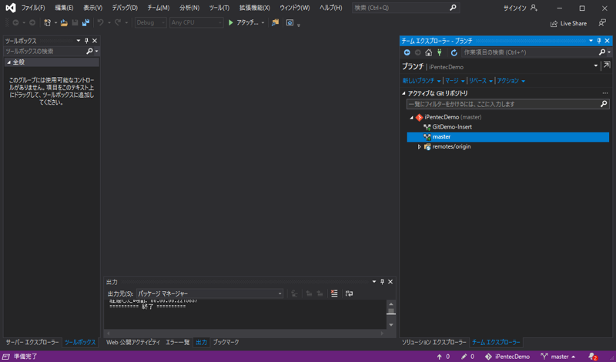The width and height of the screenshot is (616, 362).
Task: Pin toggle on the ツールボックス panel
Action: point(86,41)
